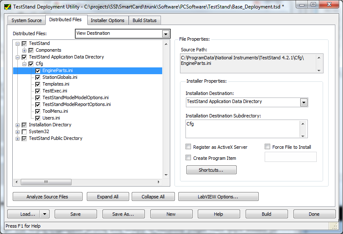Select the StationGlobals.ini file row
343x234 pixels.
(x=60, y=77)
